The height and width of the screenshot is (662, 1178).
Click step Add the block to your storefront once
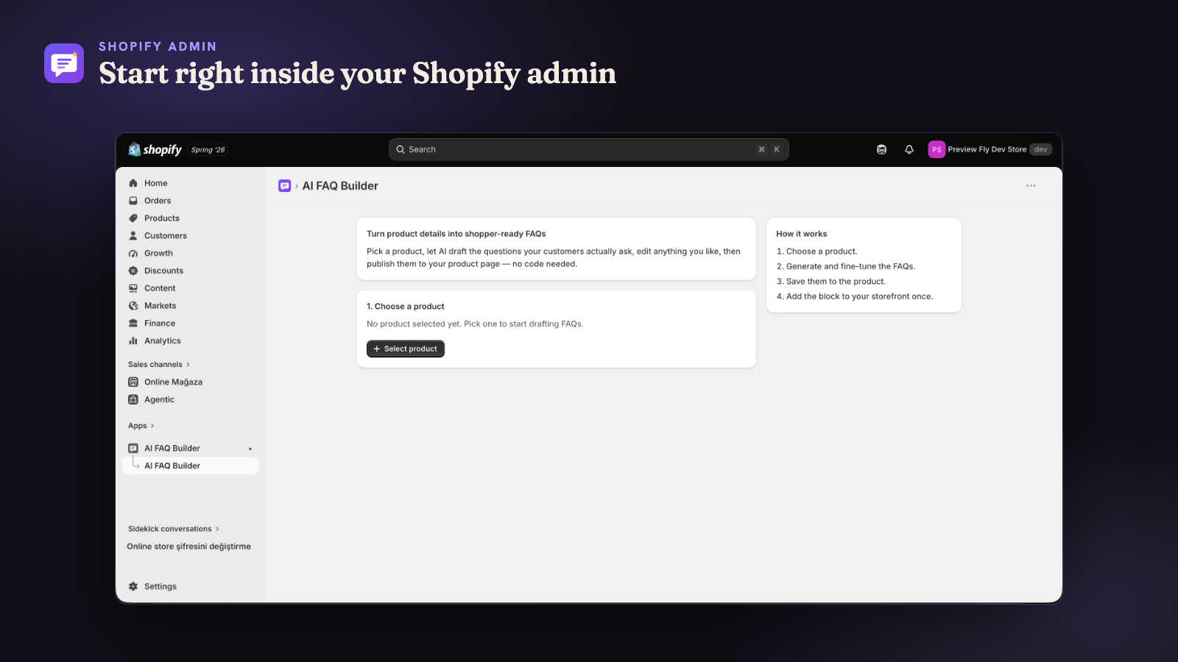(x=855, y=296)
